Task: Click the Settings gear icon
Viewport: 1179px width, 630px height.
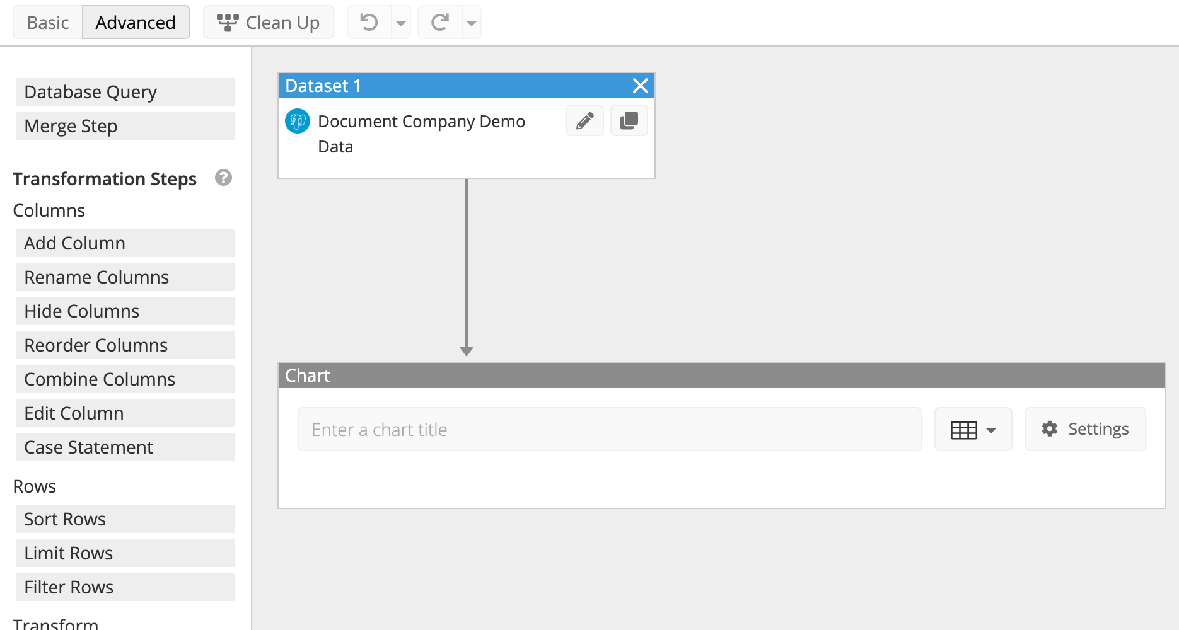Action: (x=1050, y=429)
